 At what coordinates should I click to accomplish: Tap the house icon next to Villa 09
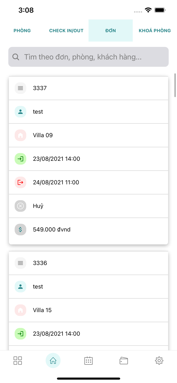coord(20,135)
